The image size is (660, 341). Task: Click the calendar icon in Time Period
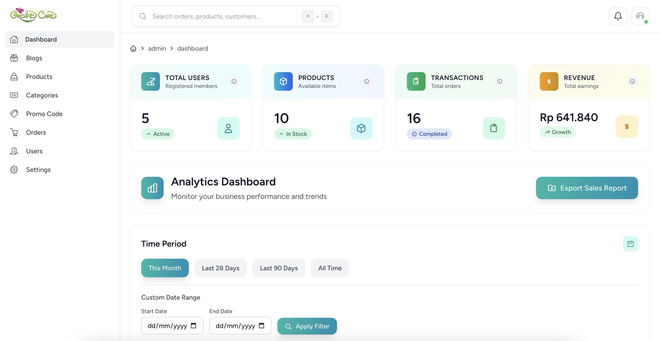pyautogui.click(x=630, y=244)
